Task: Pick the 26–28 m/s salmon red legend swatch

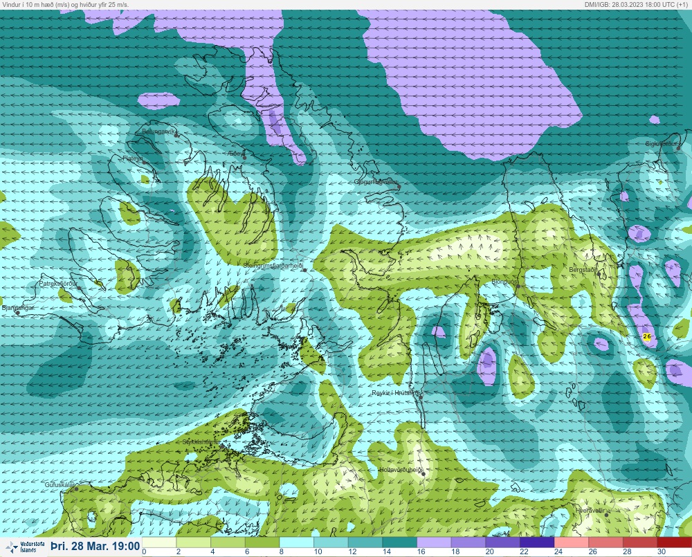Action: [606, 542]
